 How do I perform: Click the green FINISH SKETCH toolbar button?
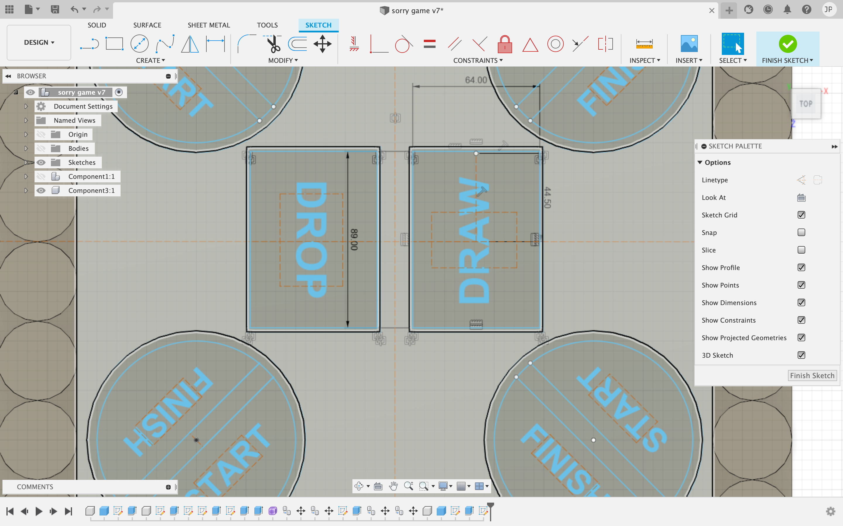(788, 44)
